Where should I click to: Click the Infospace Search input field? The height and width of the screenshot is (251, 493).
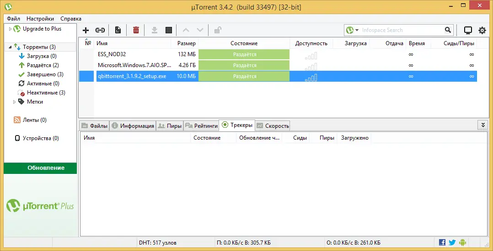[x=402, y=30]
